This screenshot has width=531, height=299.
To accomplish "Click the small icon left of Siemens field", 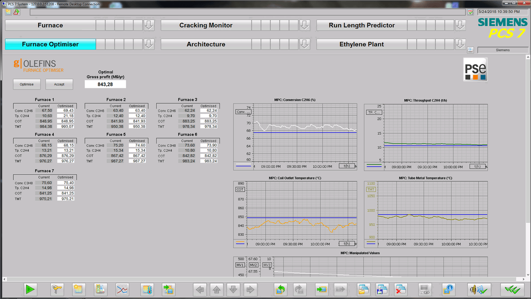I will click(471, 50).
